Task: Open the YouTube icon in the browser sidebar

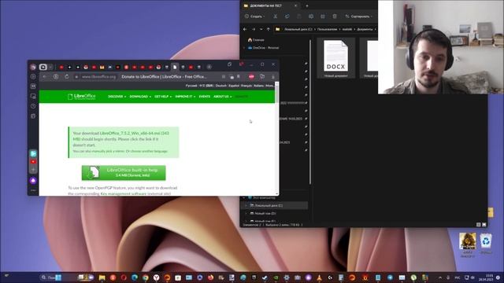Action: tap(33, 162)
